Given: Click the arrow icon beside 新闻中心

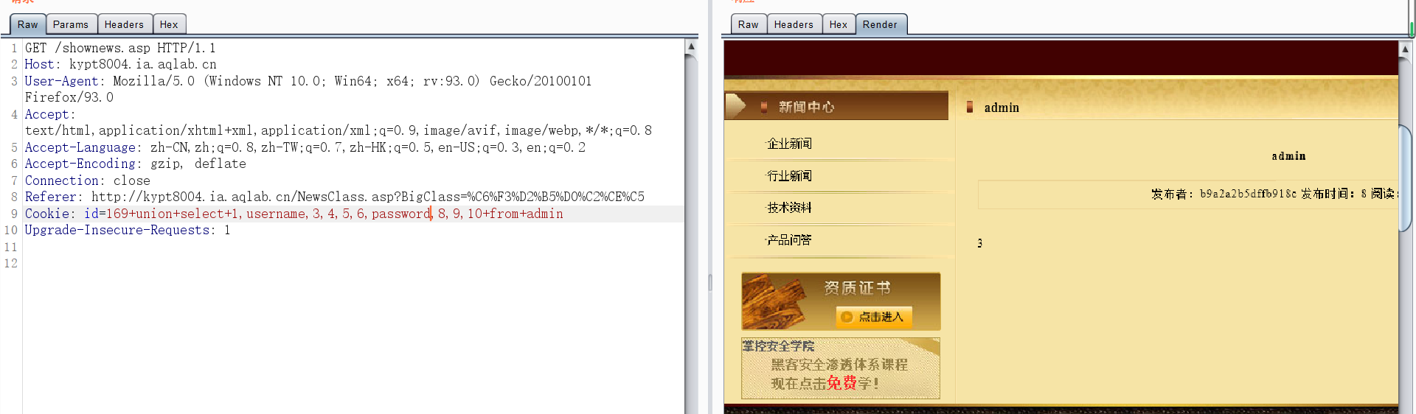Looking at the screenshot, I should click(x=735, y=106).
